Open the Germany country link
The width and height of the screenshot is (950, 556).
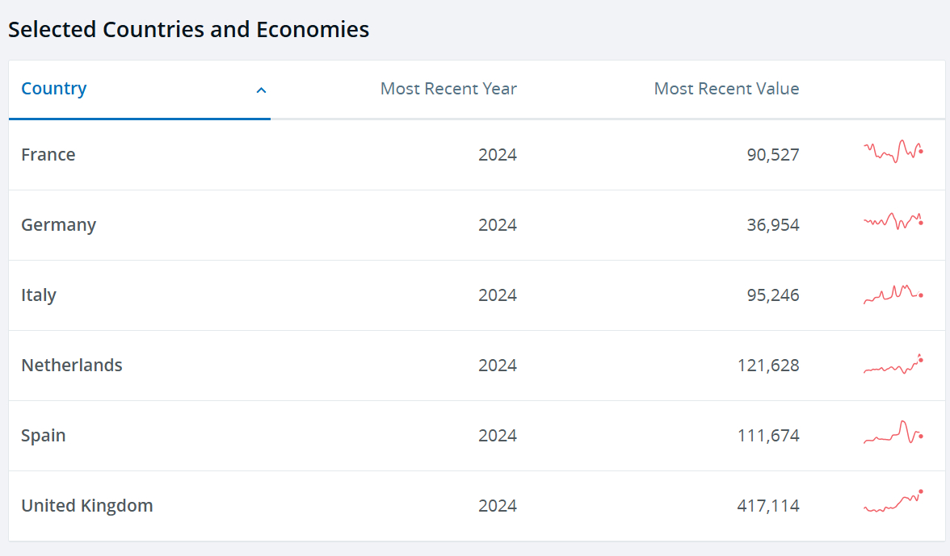coord(58,225)
